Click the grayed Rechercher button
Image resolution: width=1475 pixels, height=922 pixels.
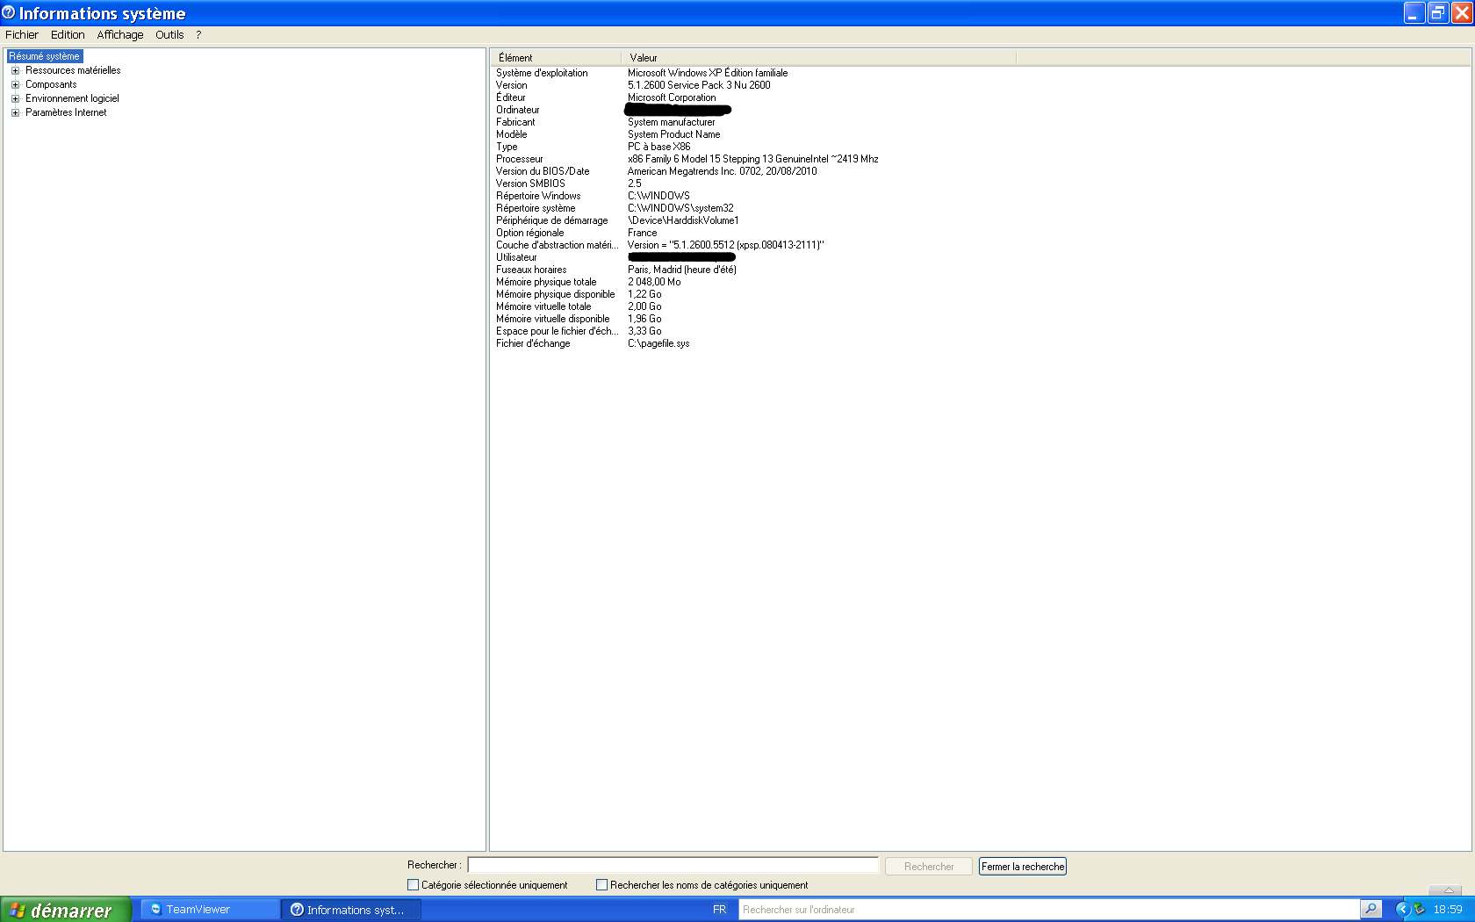pyautogui.click(x=929, y=867)
